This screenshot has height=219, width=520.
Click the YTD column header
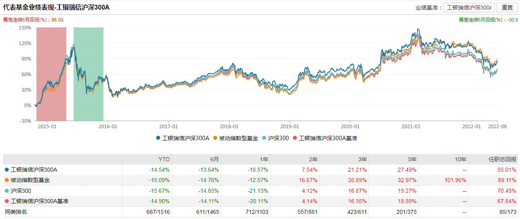click(165, 159)
